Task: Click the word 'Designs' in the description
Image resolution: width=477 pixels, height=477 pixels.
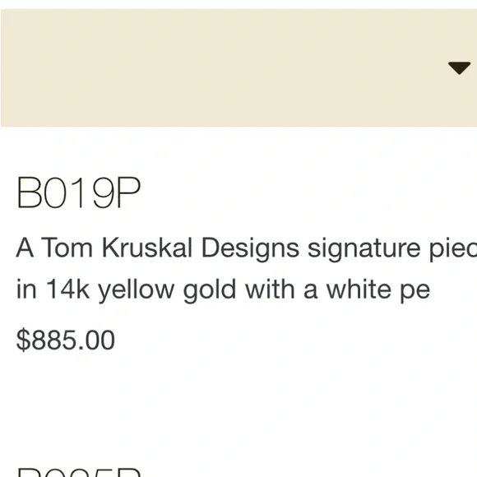Action: (x=250, y=249)
